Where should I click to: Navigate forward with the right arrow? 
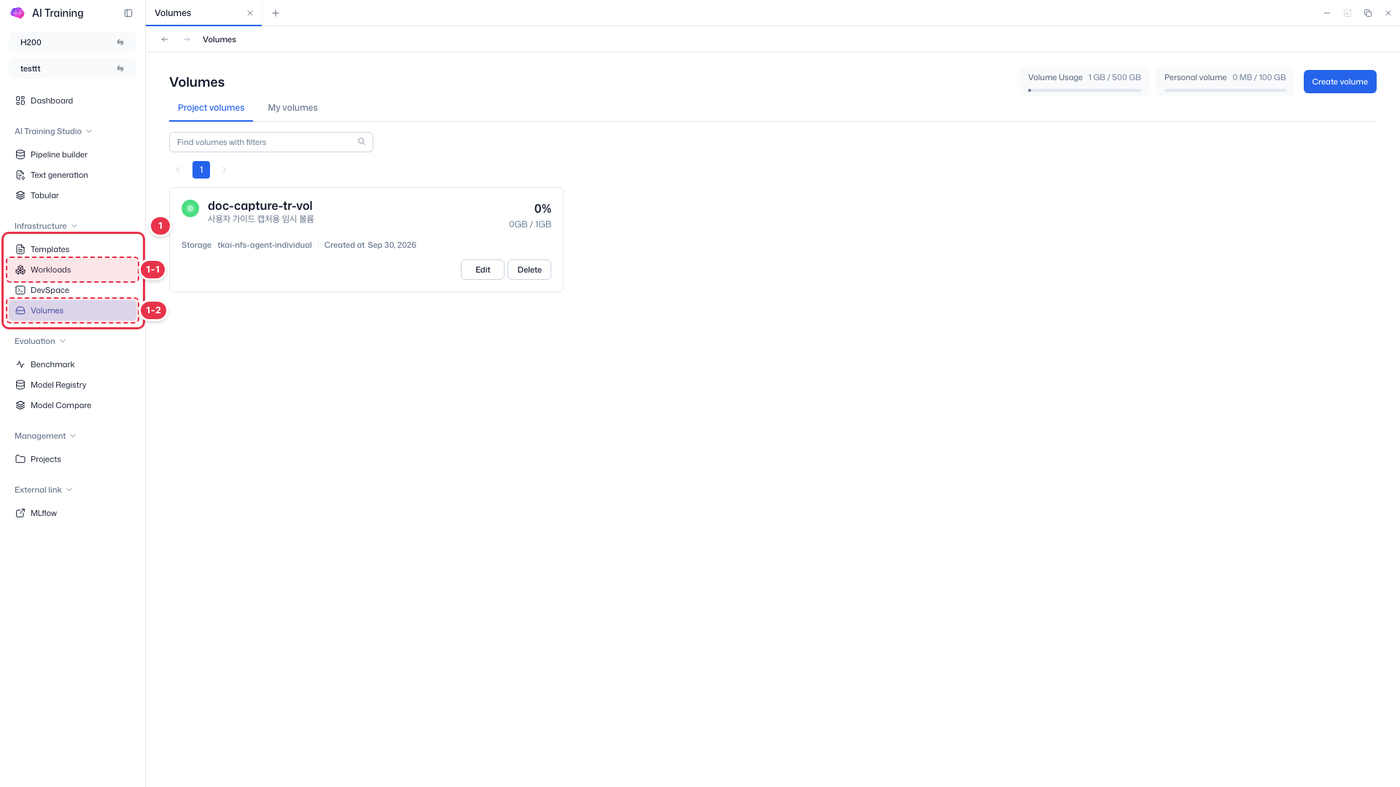[187, 39]
